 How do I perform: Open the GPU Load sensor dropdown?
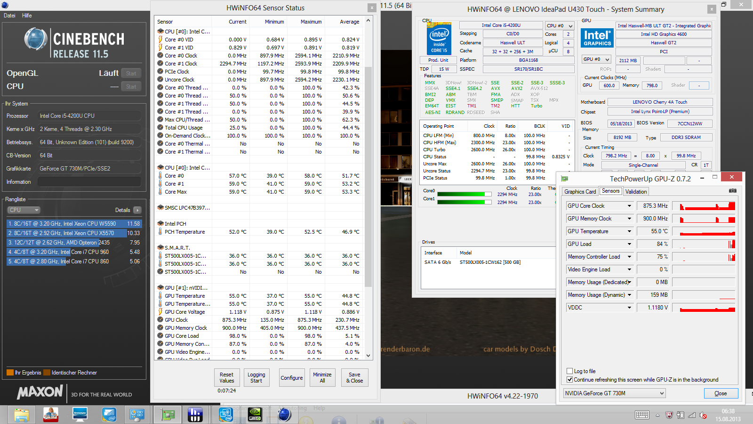coord(629,244)
